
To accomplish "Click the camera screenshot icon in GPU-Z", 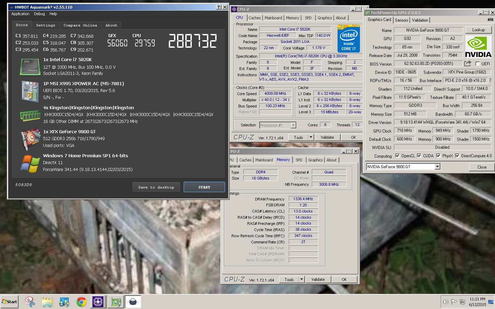I will click(x=491, y=20).
